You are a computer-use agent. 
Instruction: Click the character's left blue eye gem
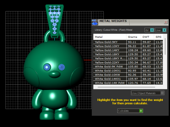tap(47, 67)
